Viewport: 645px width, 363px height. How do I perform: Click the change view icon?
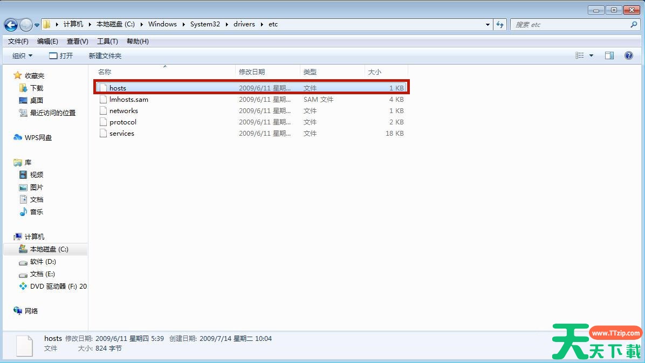(x=580, y=55)
